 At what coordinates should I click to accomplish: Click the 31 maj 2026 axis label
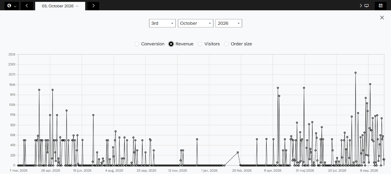(305, 170)
